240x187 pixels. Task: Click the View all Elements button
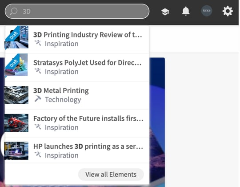point(111,175)
